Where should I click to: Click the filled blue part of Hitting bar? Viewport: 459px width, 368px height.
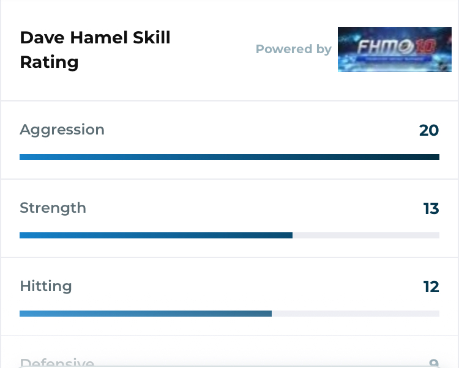pyautogui.click(x=146, y=314)
